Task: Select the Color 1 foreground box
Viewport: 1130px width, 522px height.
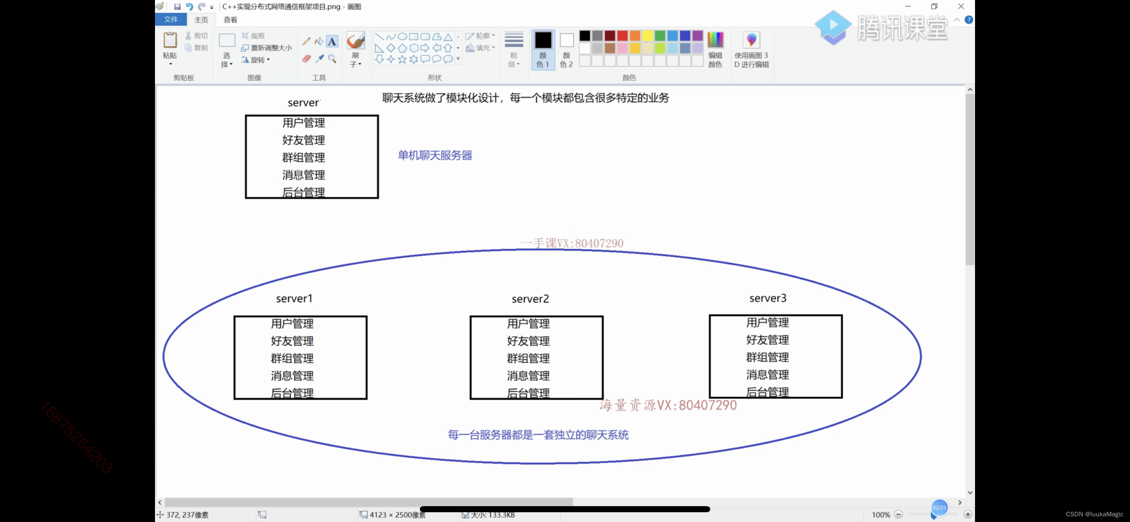Action: pos(543,50)
